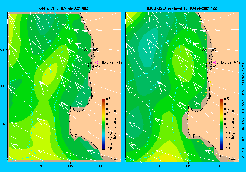Click the '12m' depth label on left map
The image size is (246, 172).
90,66
